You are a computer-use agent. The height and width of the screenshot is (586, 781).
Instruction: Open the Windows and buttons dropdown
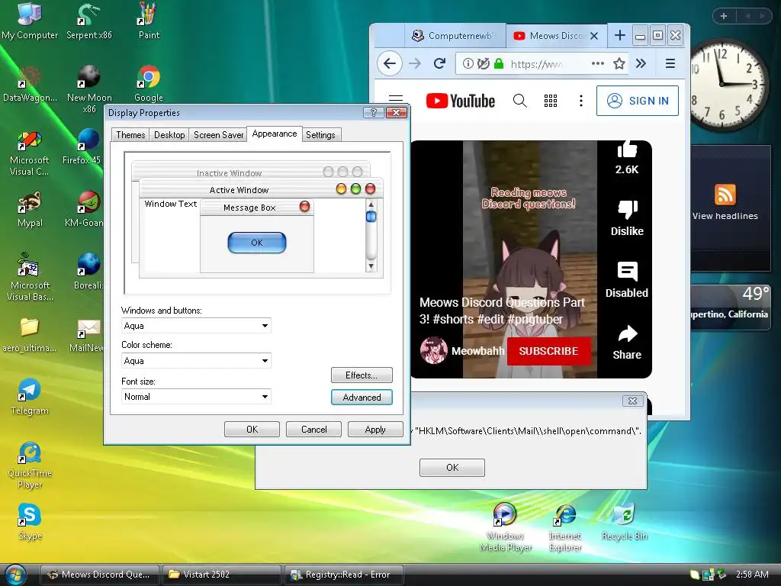(x=196, y=325)
